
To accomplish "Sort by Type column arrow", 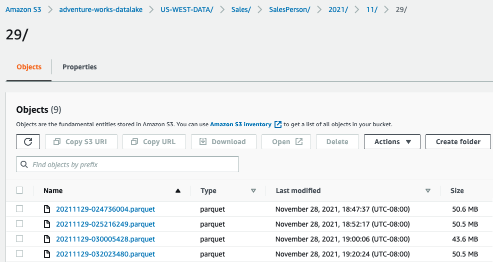I will (x=253, y=191).
